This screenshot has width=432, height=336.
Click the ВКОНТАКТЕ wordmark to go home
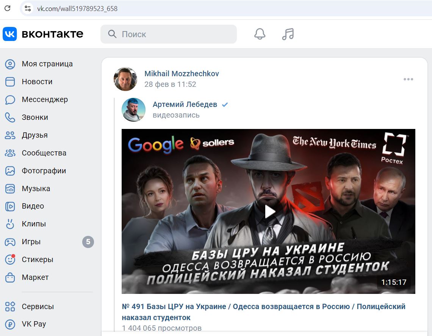tap(52, 34)
